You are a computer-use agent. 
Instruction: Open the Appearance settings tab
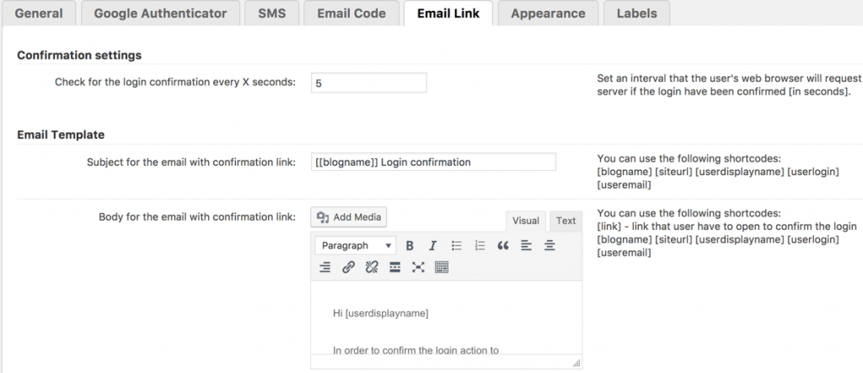(548, 13)
